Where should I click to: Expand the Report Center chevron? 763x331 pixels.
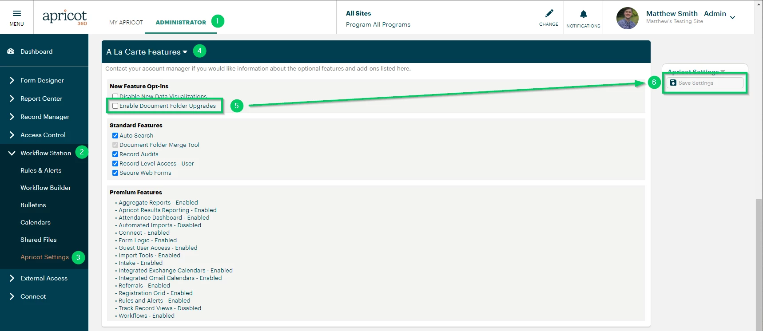[x=12, y=99]
